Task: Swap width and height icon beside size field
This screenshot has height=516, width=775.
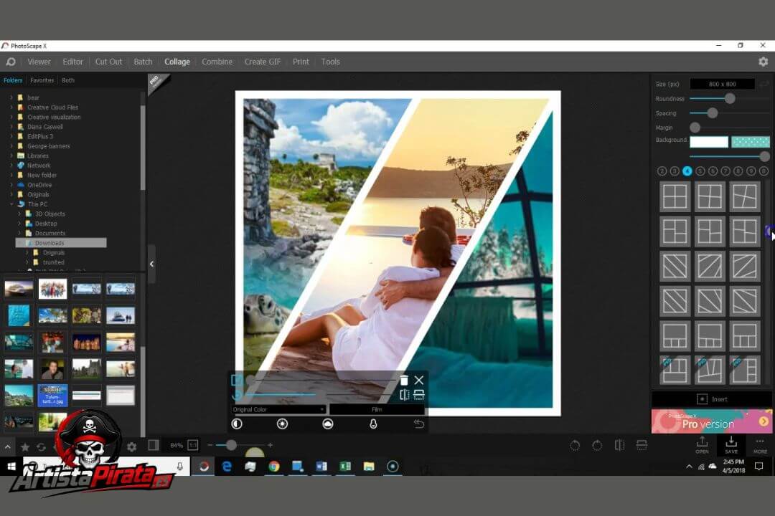Action: point(764,85)
